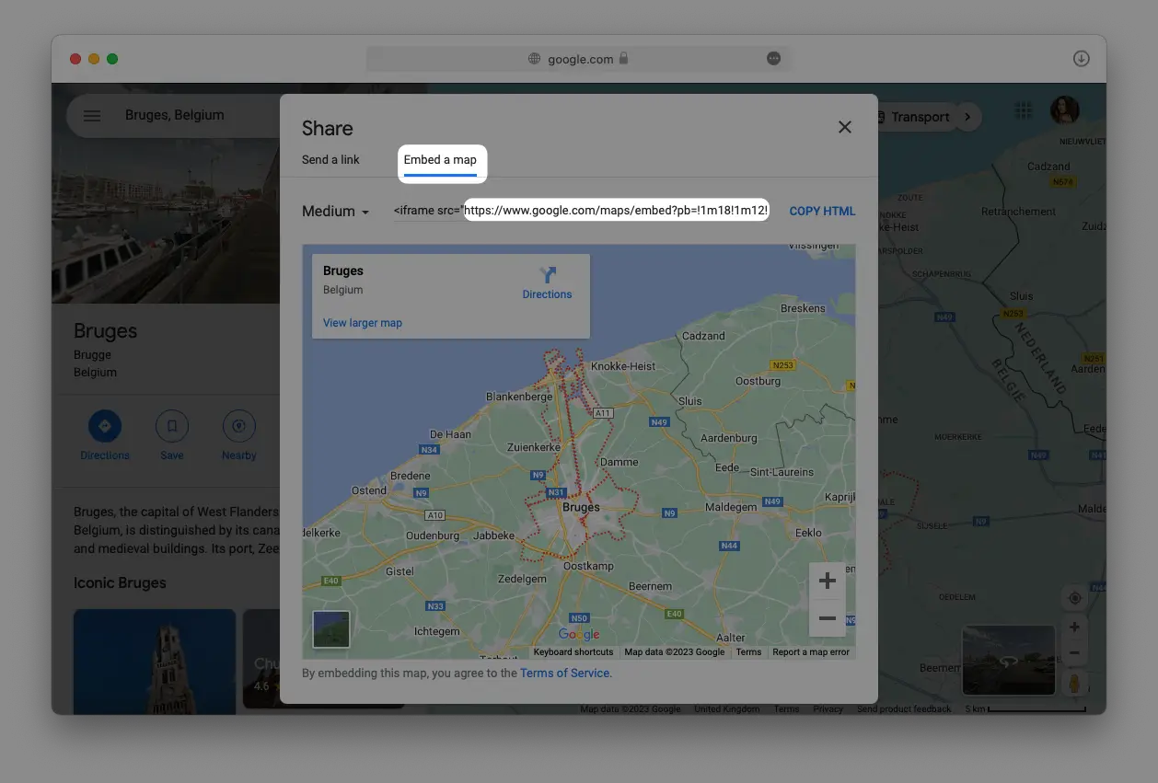Click the padlock icon in address bar

623,58
